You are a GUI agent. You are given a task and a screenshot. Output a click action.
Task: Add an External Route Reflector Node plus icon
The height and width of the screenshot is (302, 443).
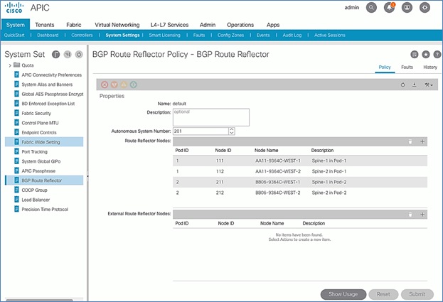[422, 215]
